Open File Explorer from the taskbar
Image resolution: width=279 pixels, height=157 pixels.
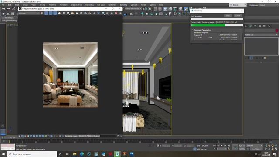[x=75, y=154]
